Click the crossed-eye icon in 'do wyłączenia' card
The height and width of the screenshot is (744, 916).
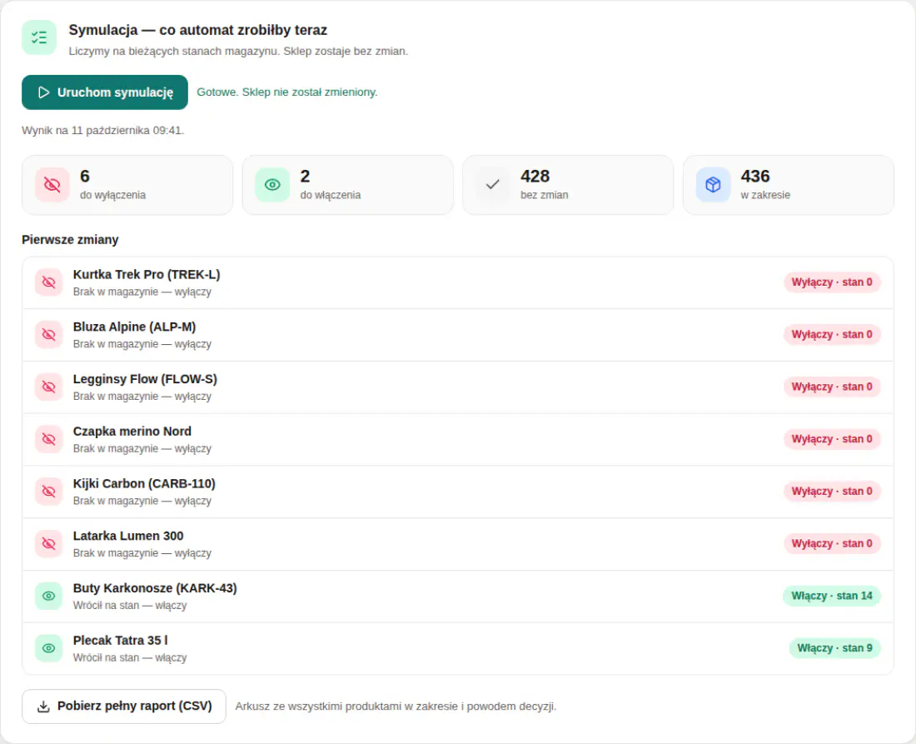(52, 185)
